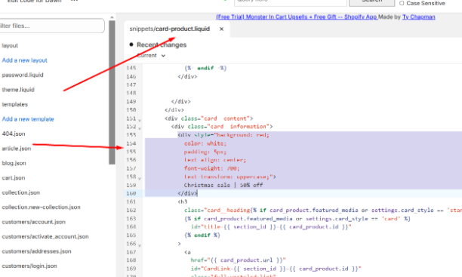Click the Recent changes heading

[162, 45]
